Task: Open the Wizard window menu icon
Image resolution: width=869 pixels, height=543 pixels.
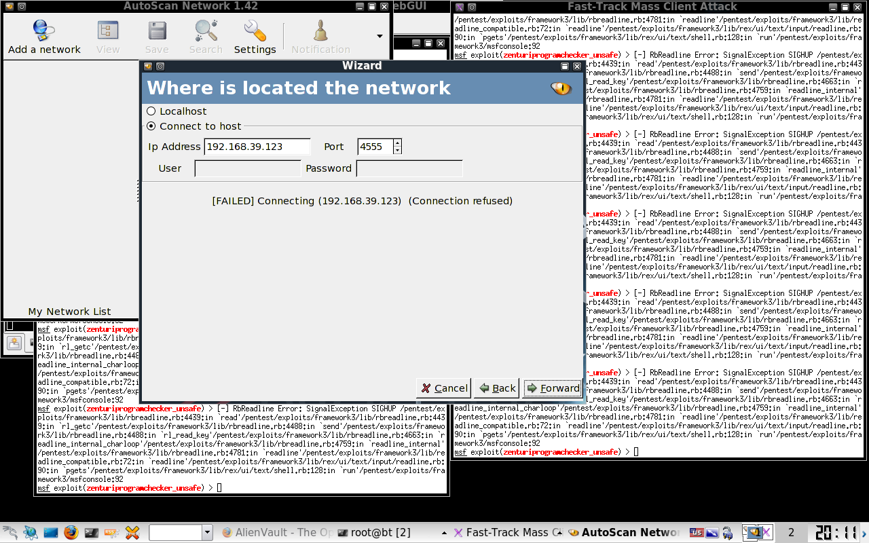Action: [148, 66]
